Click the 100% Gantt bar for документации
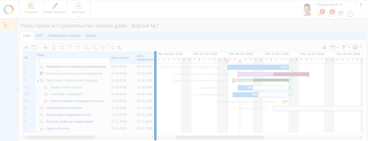Viewport: 368px width, 141px height. click(x=258, y=67)
